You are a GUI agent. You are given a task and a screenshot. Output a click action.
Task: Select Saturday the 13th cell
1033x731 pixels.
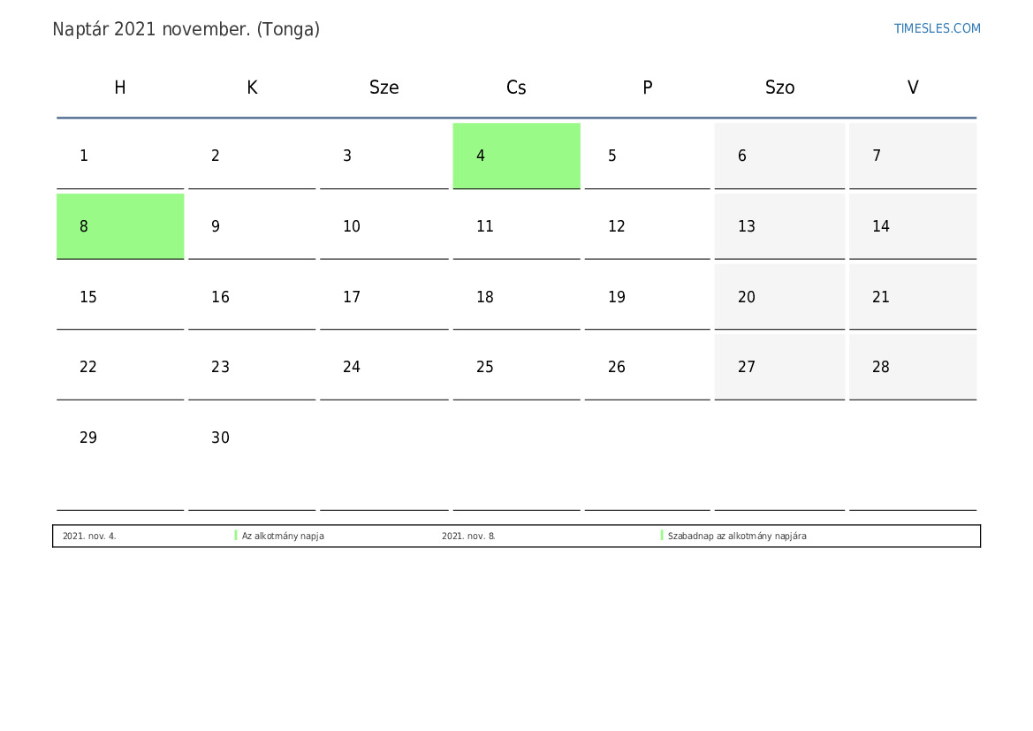point(779,226)
